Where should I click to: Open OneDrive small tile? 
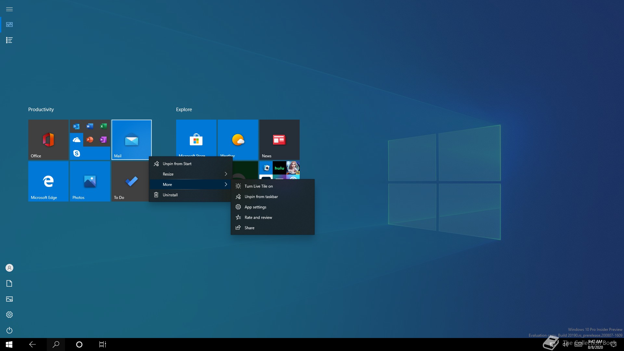[76, 140]
